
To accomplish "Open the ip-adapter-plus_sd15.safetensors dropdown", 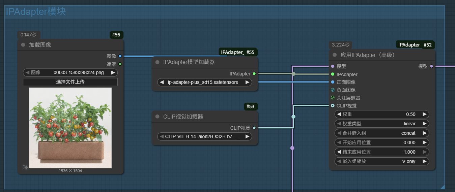I will click(204, 82).
